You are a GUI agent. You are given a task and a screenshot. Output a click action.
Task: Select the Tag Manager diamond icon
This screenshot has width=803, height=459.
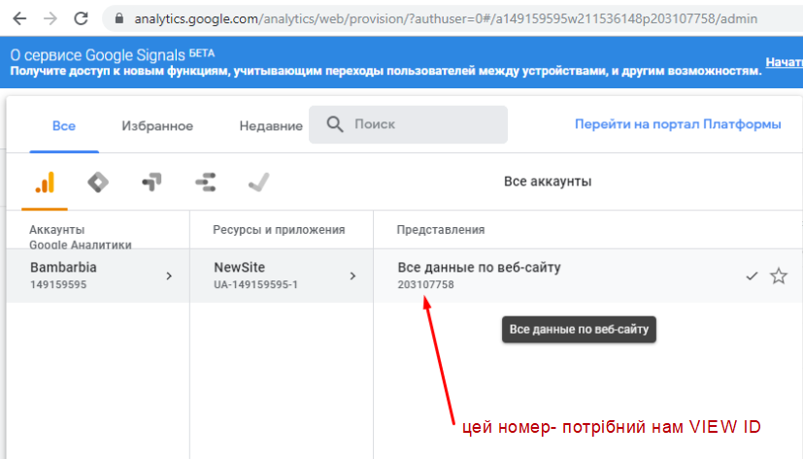click(x=98, y=182)
